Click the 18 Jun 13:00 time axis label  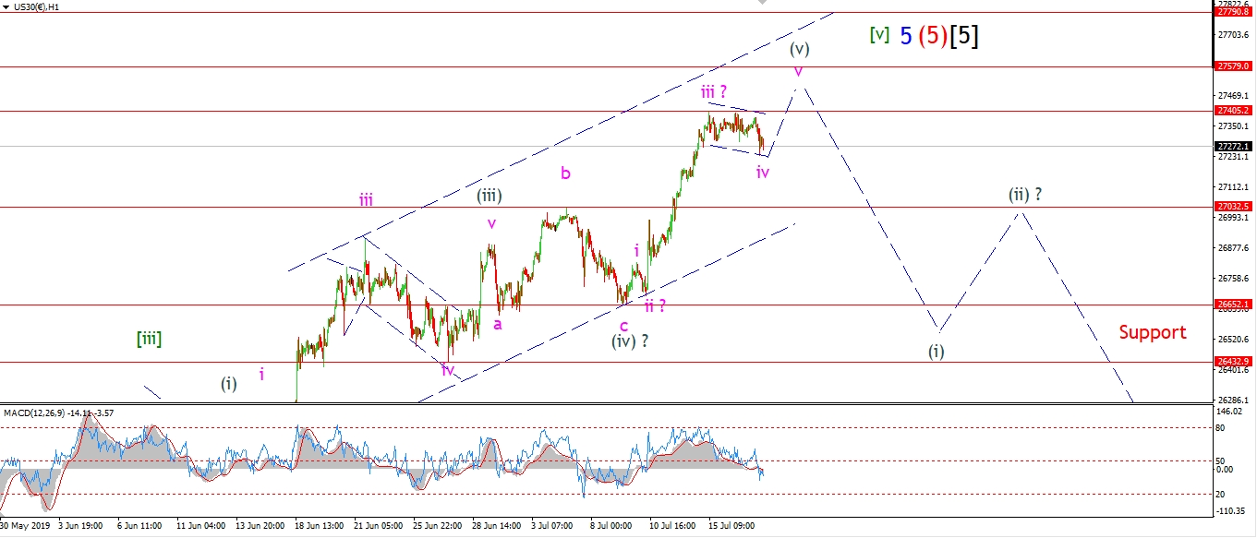click(x=318, y=526)
